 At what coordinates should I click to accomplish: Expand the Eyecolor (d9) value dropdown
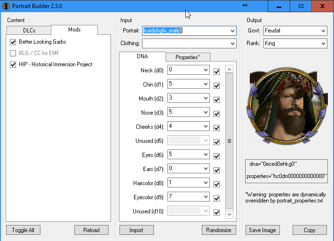[206, 196]
